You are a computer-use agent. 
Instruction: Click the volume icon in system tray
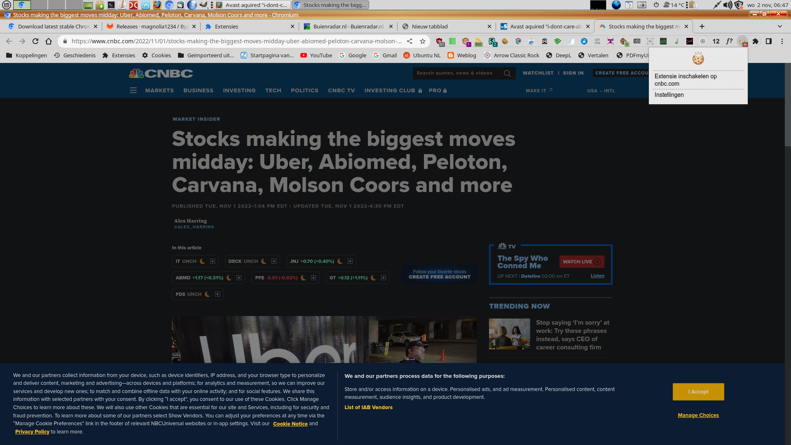point(728,5)
